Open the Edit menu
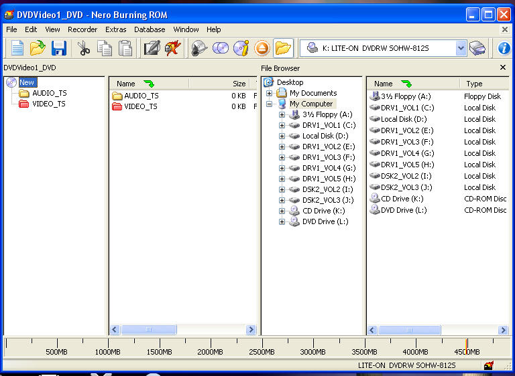 click(31, 29)
